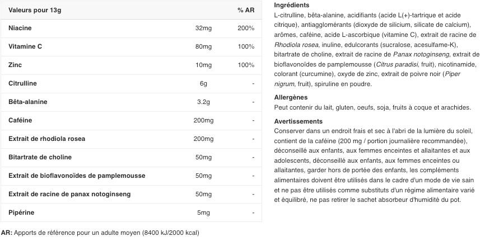Select the Niacine row label
Viewport: 485px width, 241px height.
pos(20,28)
